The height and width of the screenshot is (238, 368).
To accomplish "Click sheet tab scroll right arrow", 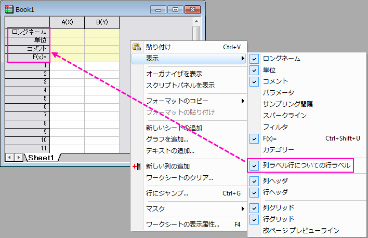I will coord(18,158).
